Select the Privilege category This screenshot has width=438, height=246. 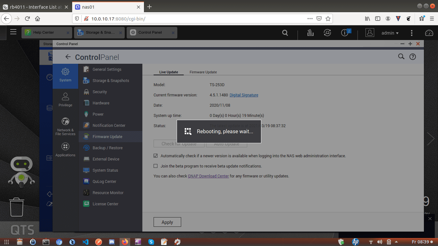pos(65,100)
